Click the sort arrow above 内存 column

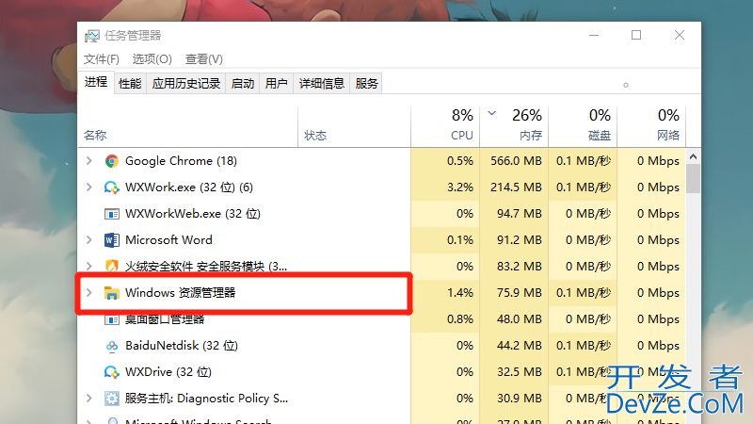[x=491, y=114]
